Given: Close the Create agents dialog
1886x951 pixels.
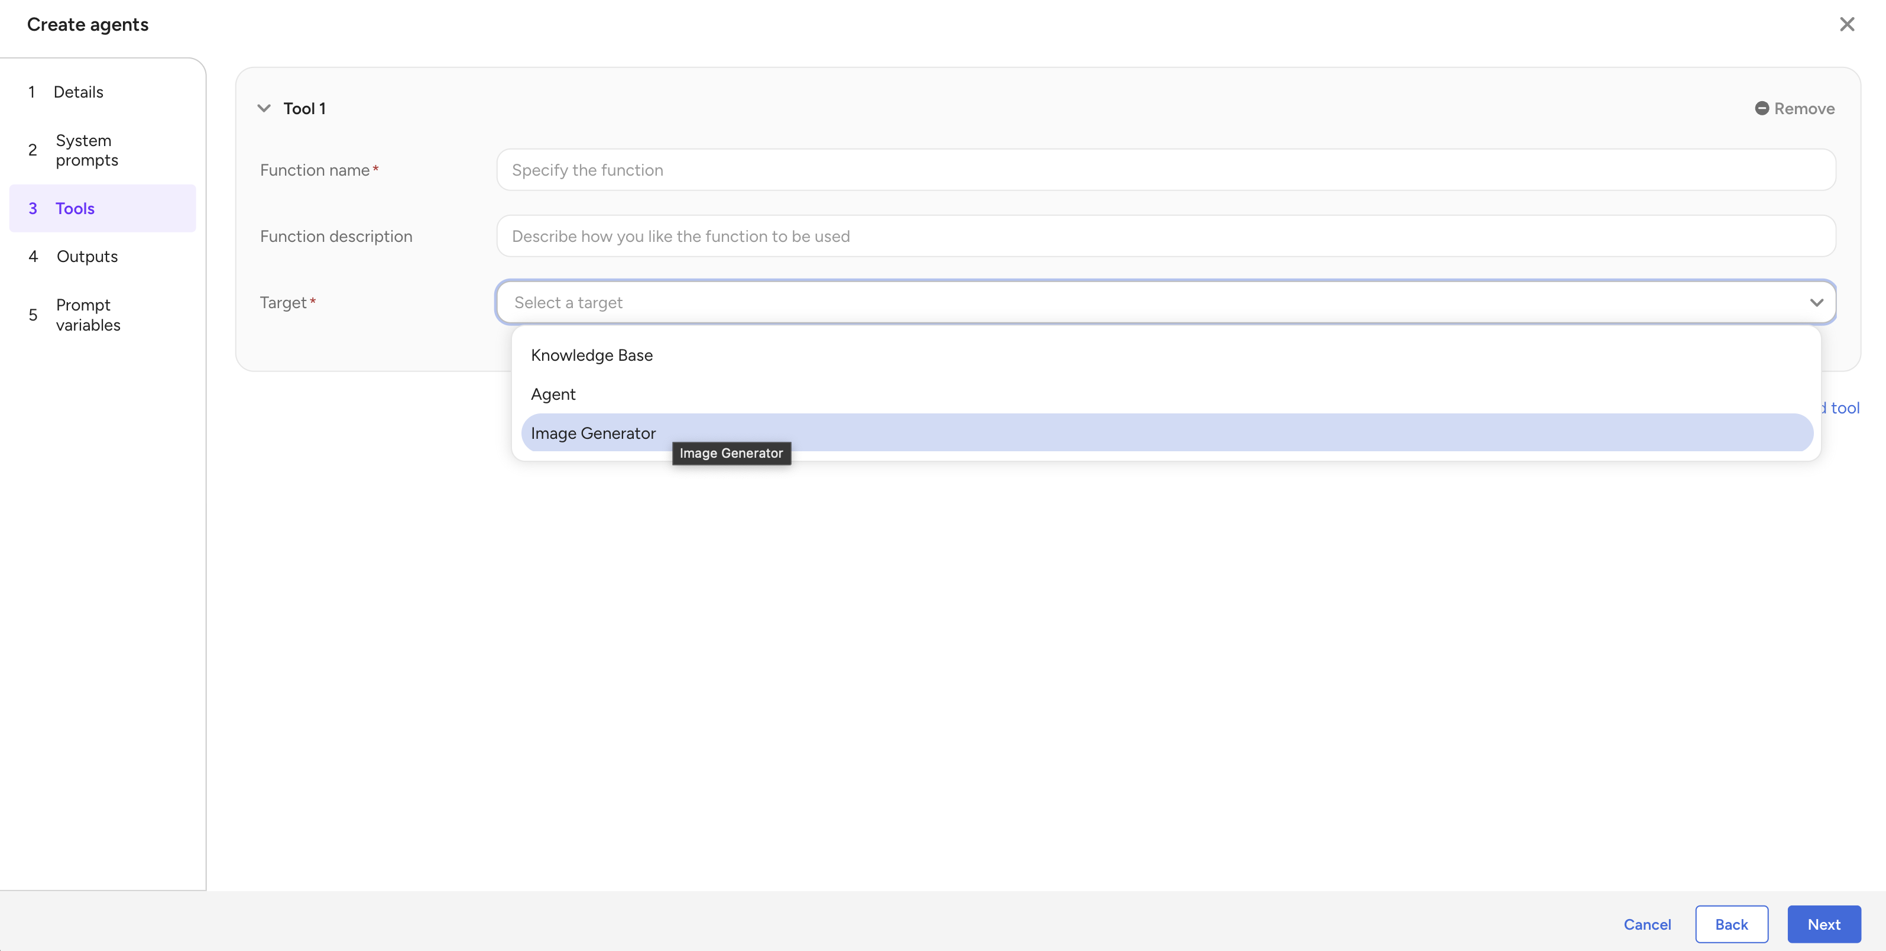Looking at the screenshot, I should click(x=1846, y=24).
